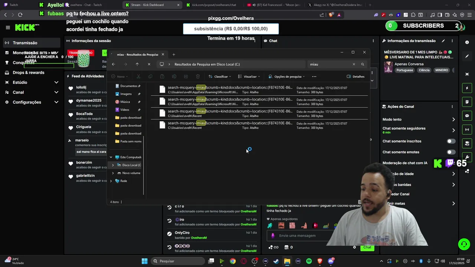Expand the Estúdio sidebar section
Viewport: 475px width, 267px height.
coord(56,82)
